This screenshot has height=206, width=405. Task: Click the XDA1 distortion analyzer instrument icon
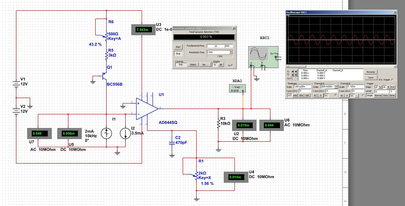click(x=237, y=88)
